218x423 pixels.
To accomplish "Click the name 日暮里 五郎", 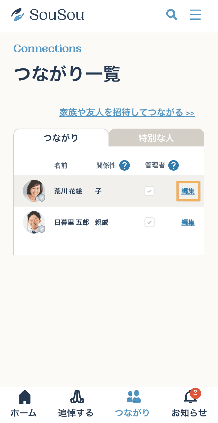I will pyautogui.click(x=71, y=223).
